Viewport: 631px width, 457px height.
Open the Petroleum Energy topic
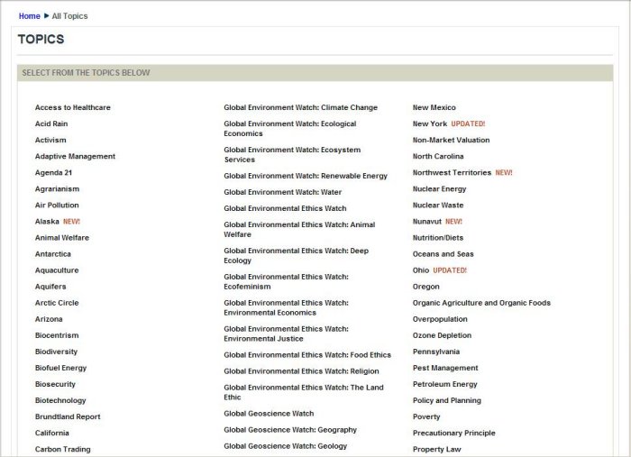(x=445, y=384)
